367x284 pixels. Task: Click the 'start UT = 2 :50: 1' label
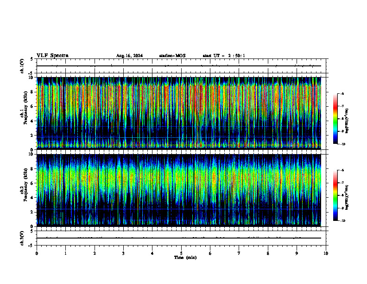[x=224, y=56]
